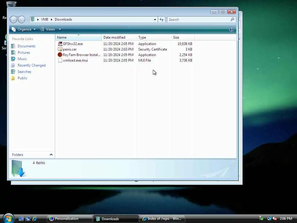Open the recent pages dropdown near navigation arrows

coord(27,19)
